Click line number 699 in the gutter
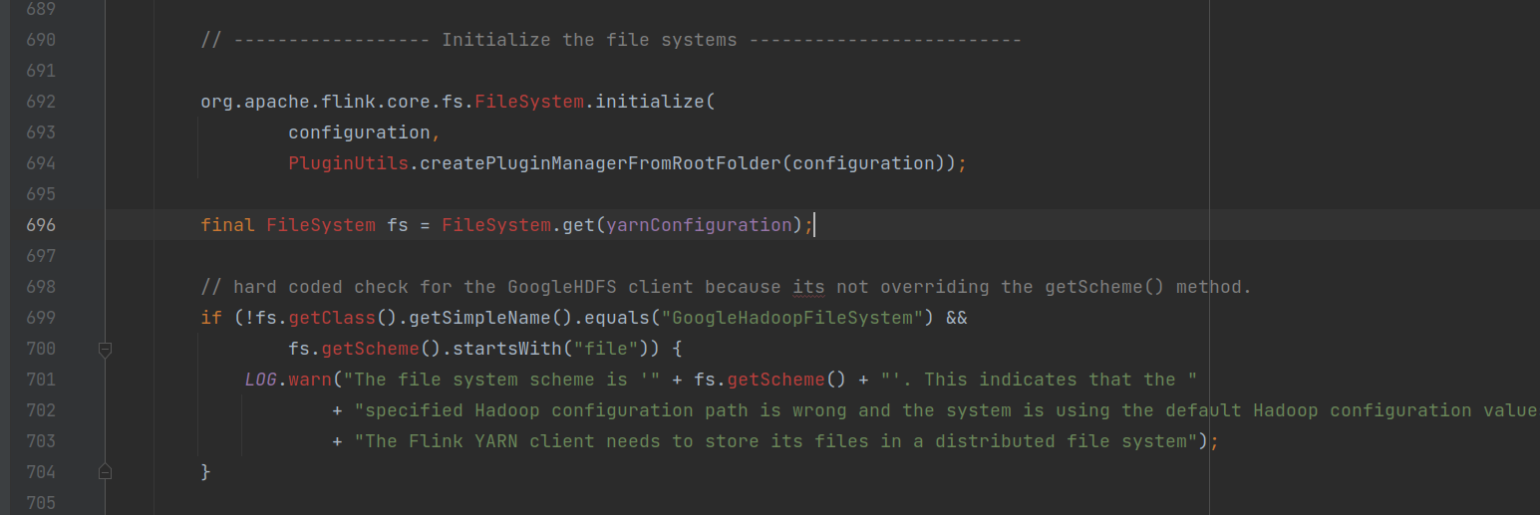1540x515 pixels. tap(41, 318)
